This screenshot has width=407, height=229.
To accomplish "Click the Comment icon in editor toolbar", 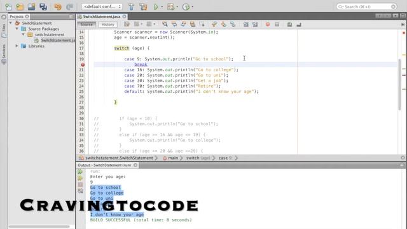I will tap(290, 24).
